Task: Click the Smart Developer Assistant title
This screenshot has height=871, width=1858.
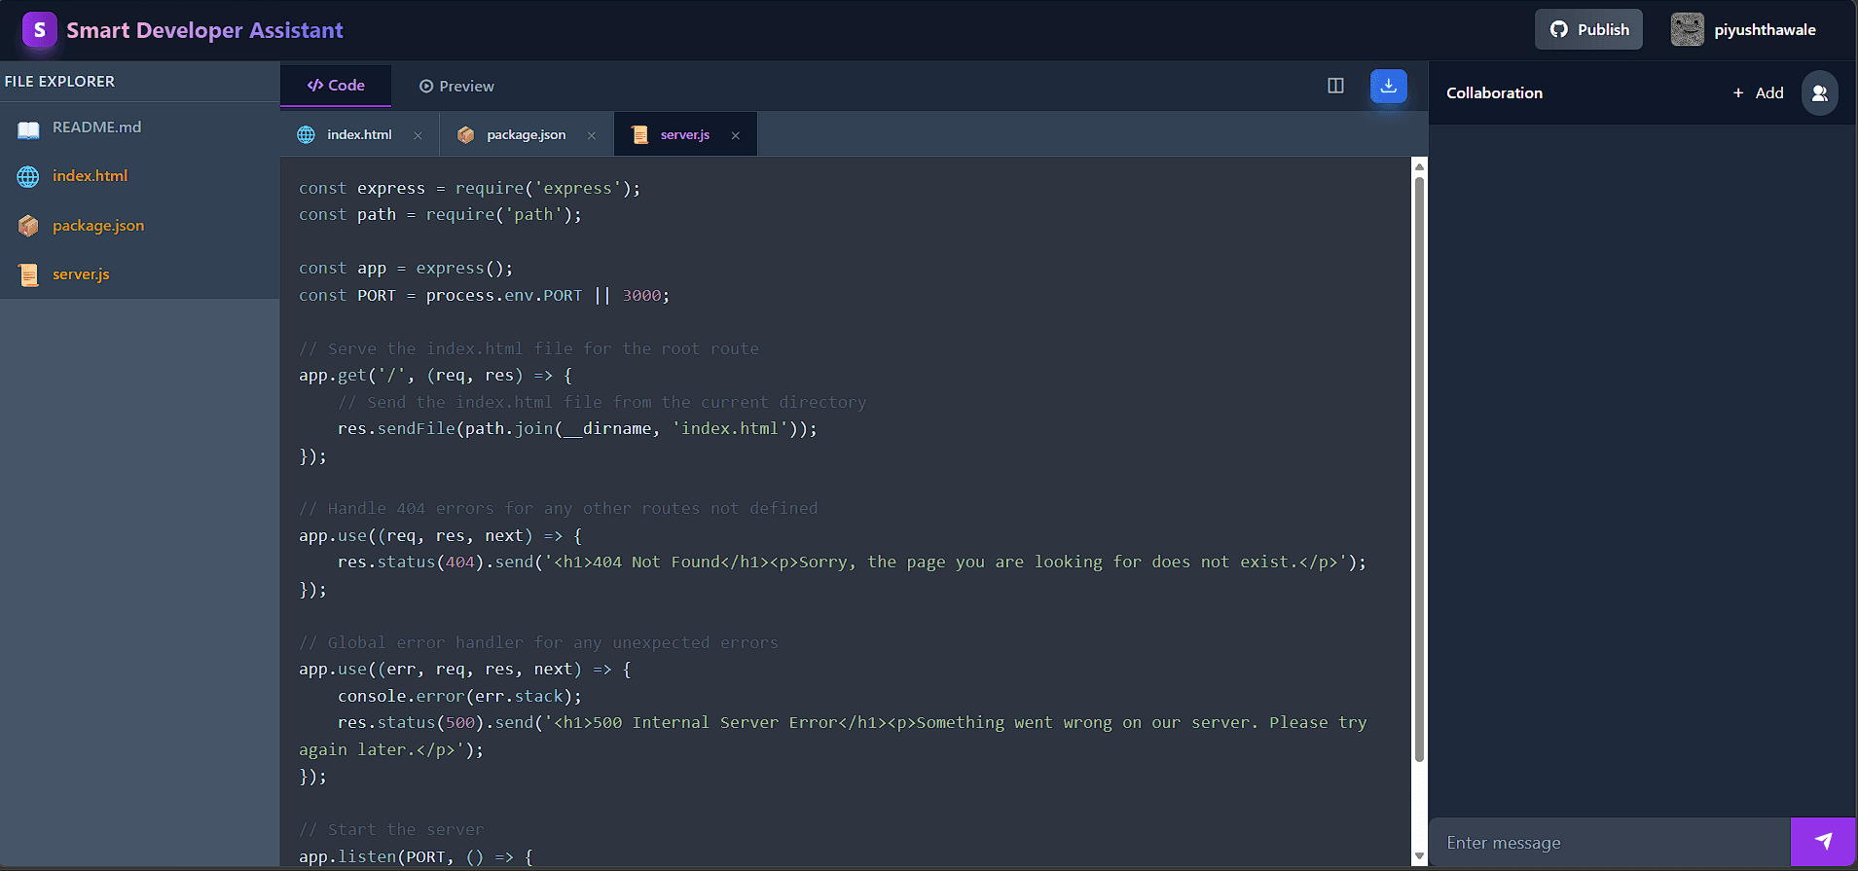Action: click(204, 30)
